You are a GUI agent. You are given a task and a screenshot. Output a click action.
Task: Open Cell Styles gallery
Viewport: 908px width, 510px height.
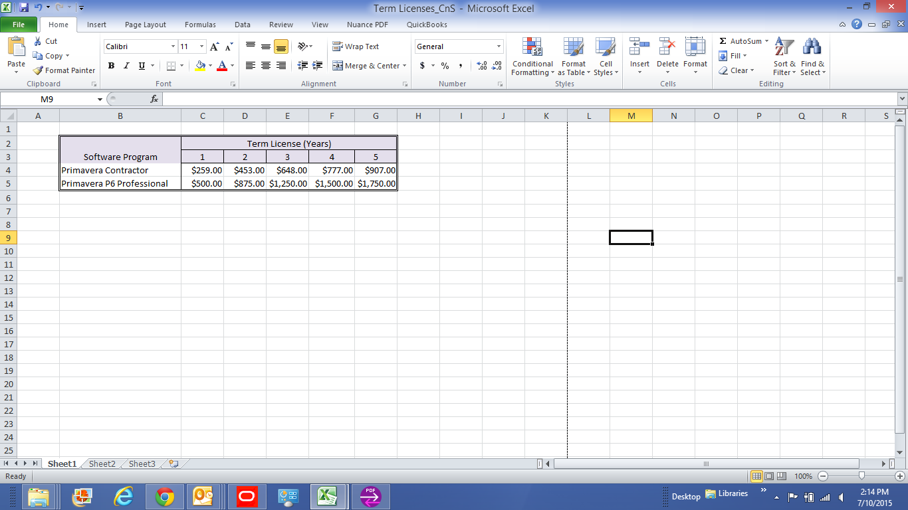tap(606, 57)
